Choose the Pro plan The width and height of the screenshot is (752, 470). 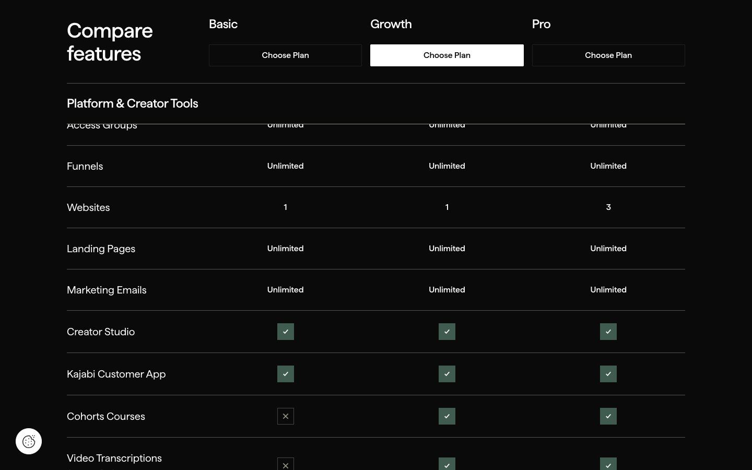(608, 55)
